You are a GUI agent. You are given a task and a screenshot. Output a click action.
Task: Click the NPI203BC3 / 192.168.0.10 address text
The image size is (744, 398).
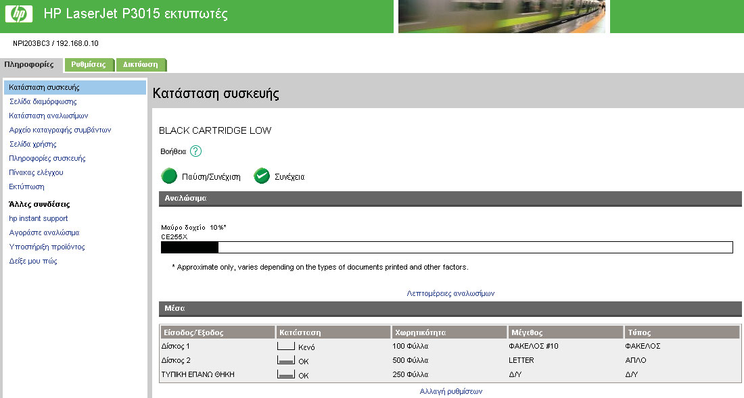click(55, 43)
